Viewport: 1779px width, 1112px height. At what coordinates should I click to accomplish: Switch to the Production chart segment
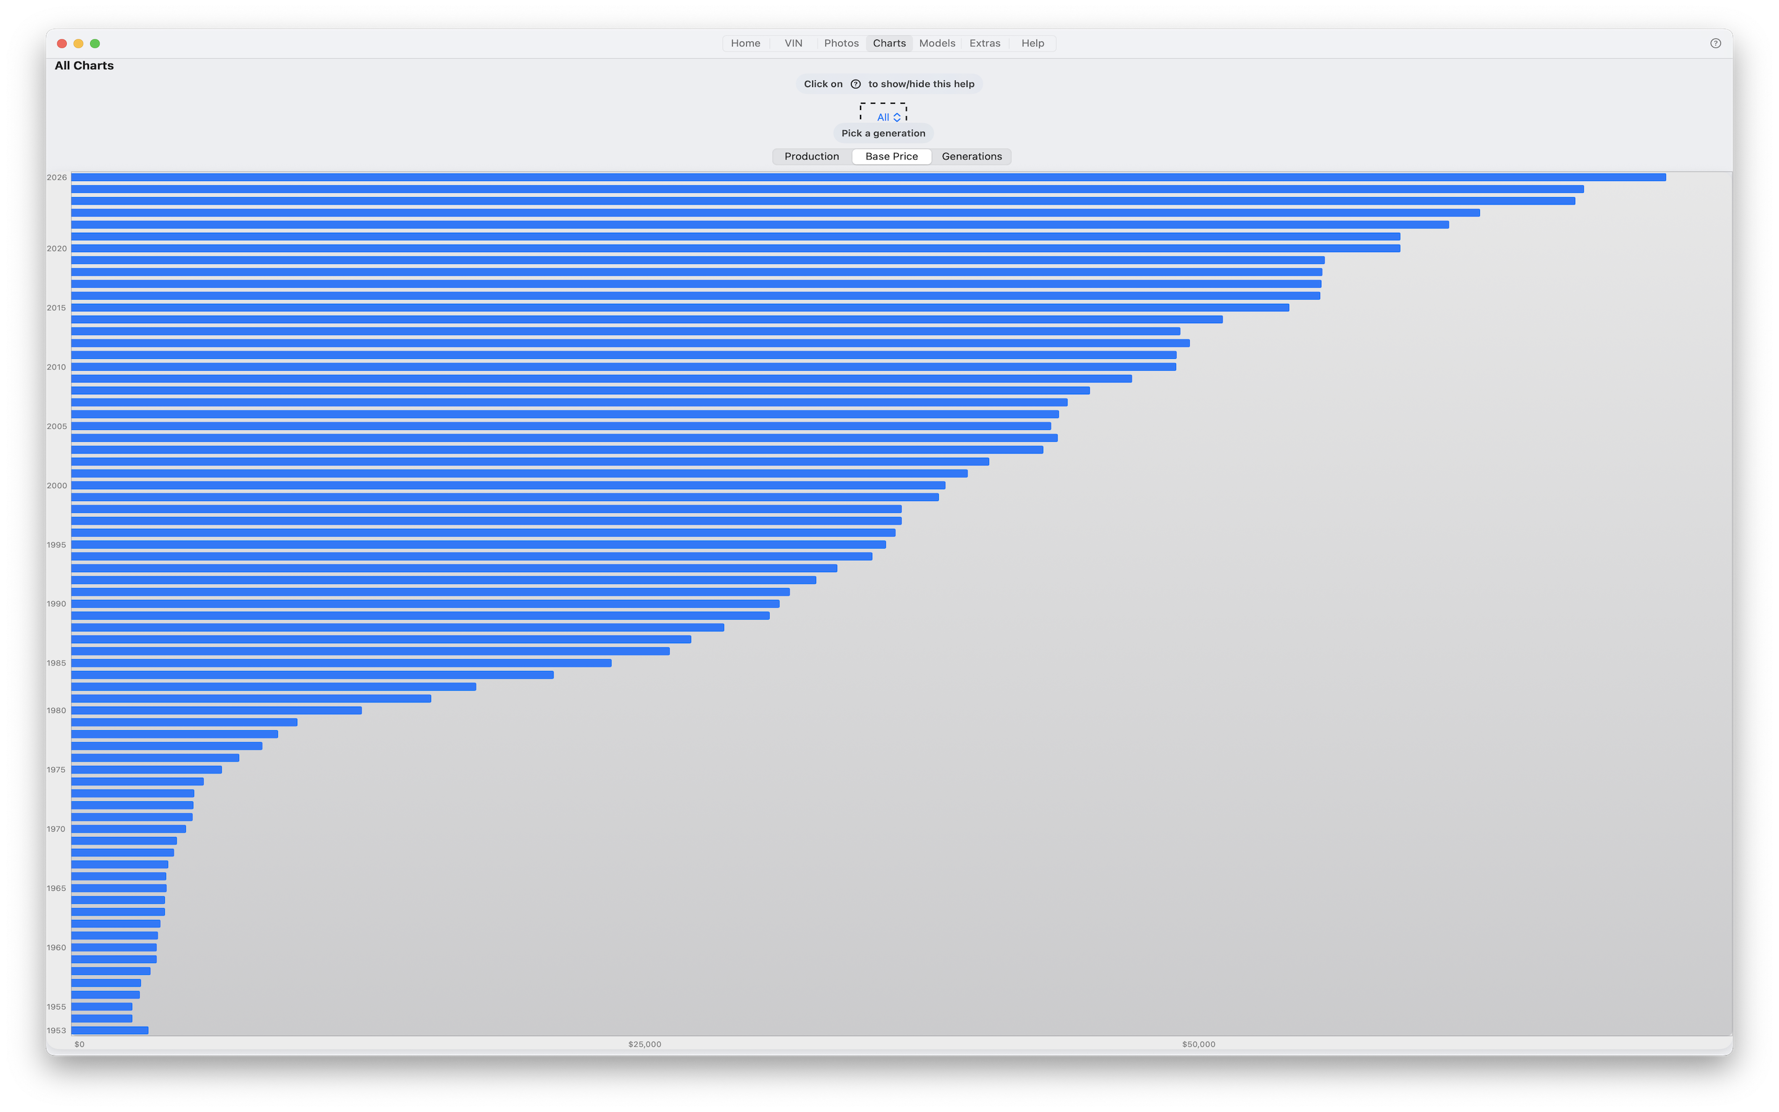(x=812, y=157)
